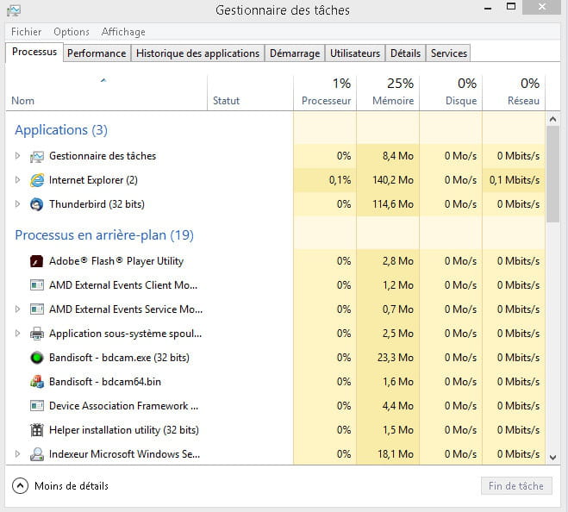Click the scrollbar down arrow
The width and height of the screenshot is (568, 512).
(x=552, y=455)
